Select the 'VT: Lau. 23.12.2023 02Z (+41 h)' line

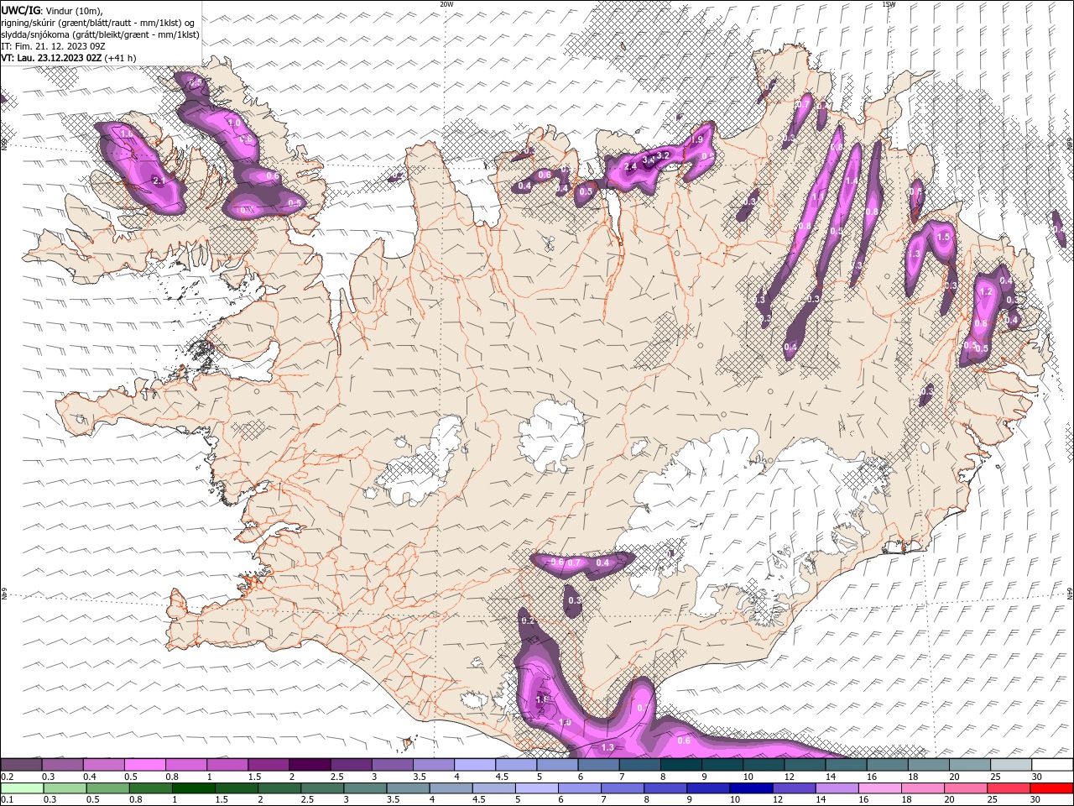click(x=69, y=58)
